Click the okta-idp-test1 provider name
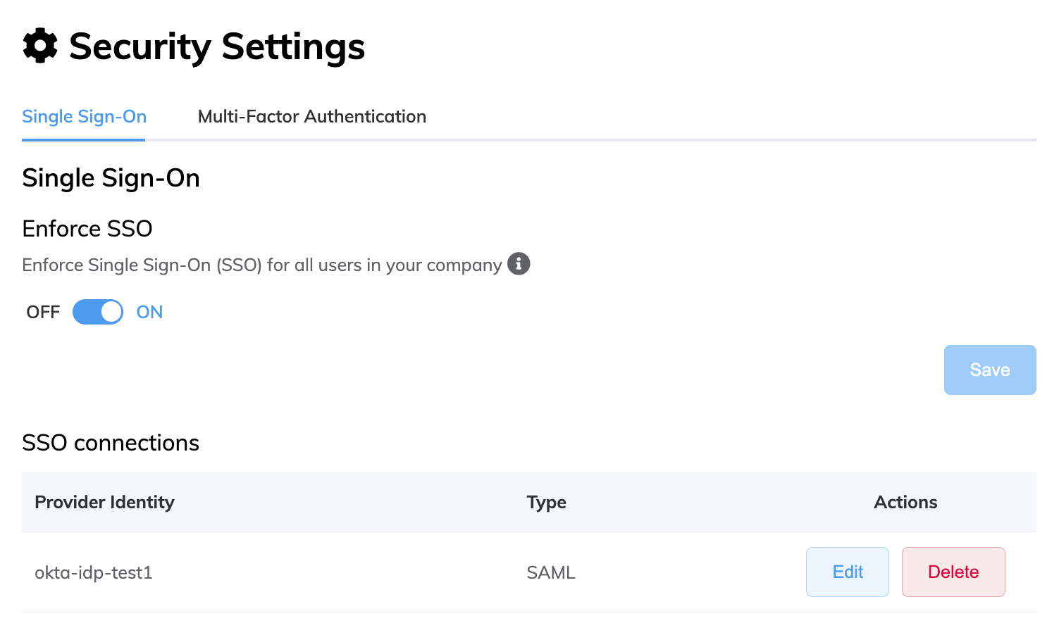This screenshot has width=1059, height=635. click(93, 572)
